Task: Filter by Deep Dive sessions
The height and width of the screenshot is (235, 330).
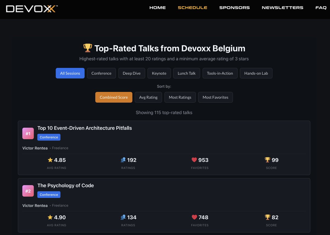Action: (x=132, y=73)
